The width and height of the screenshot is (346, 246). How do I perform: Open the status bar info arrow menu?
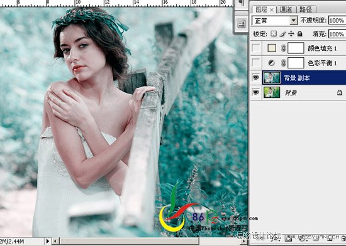pos(48,241)
